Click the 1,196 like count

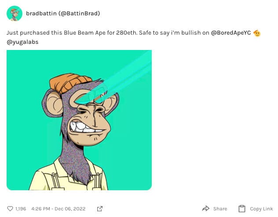click(x=21, y=209)
